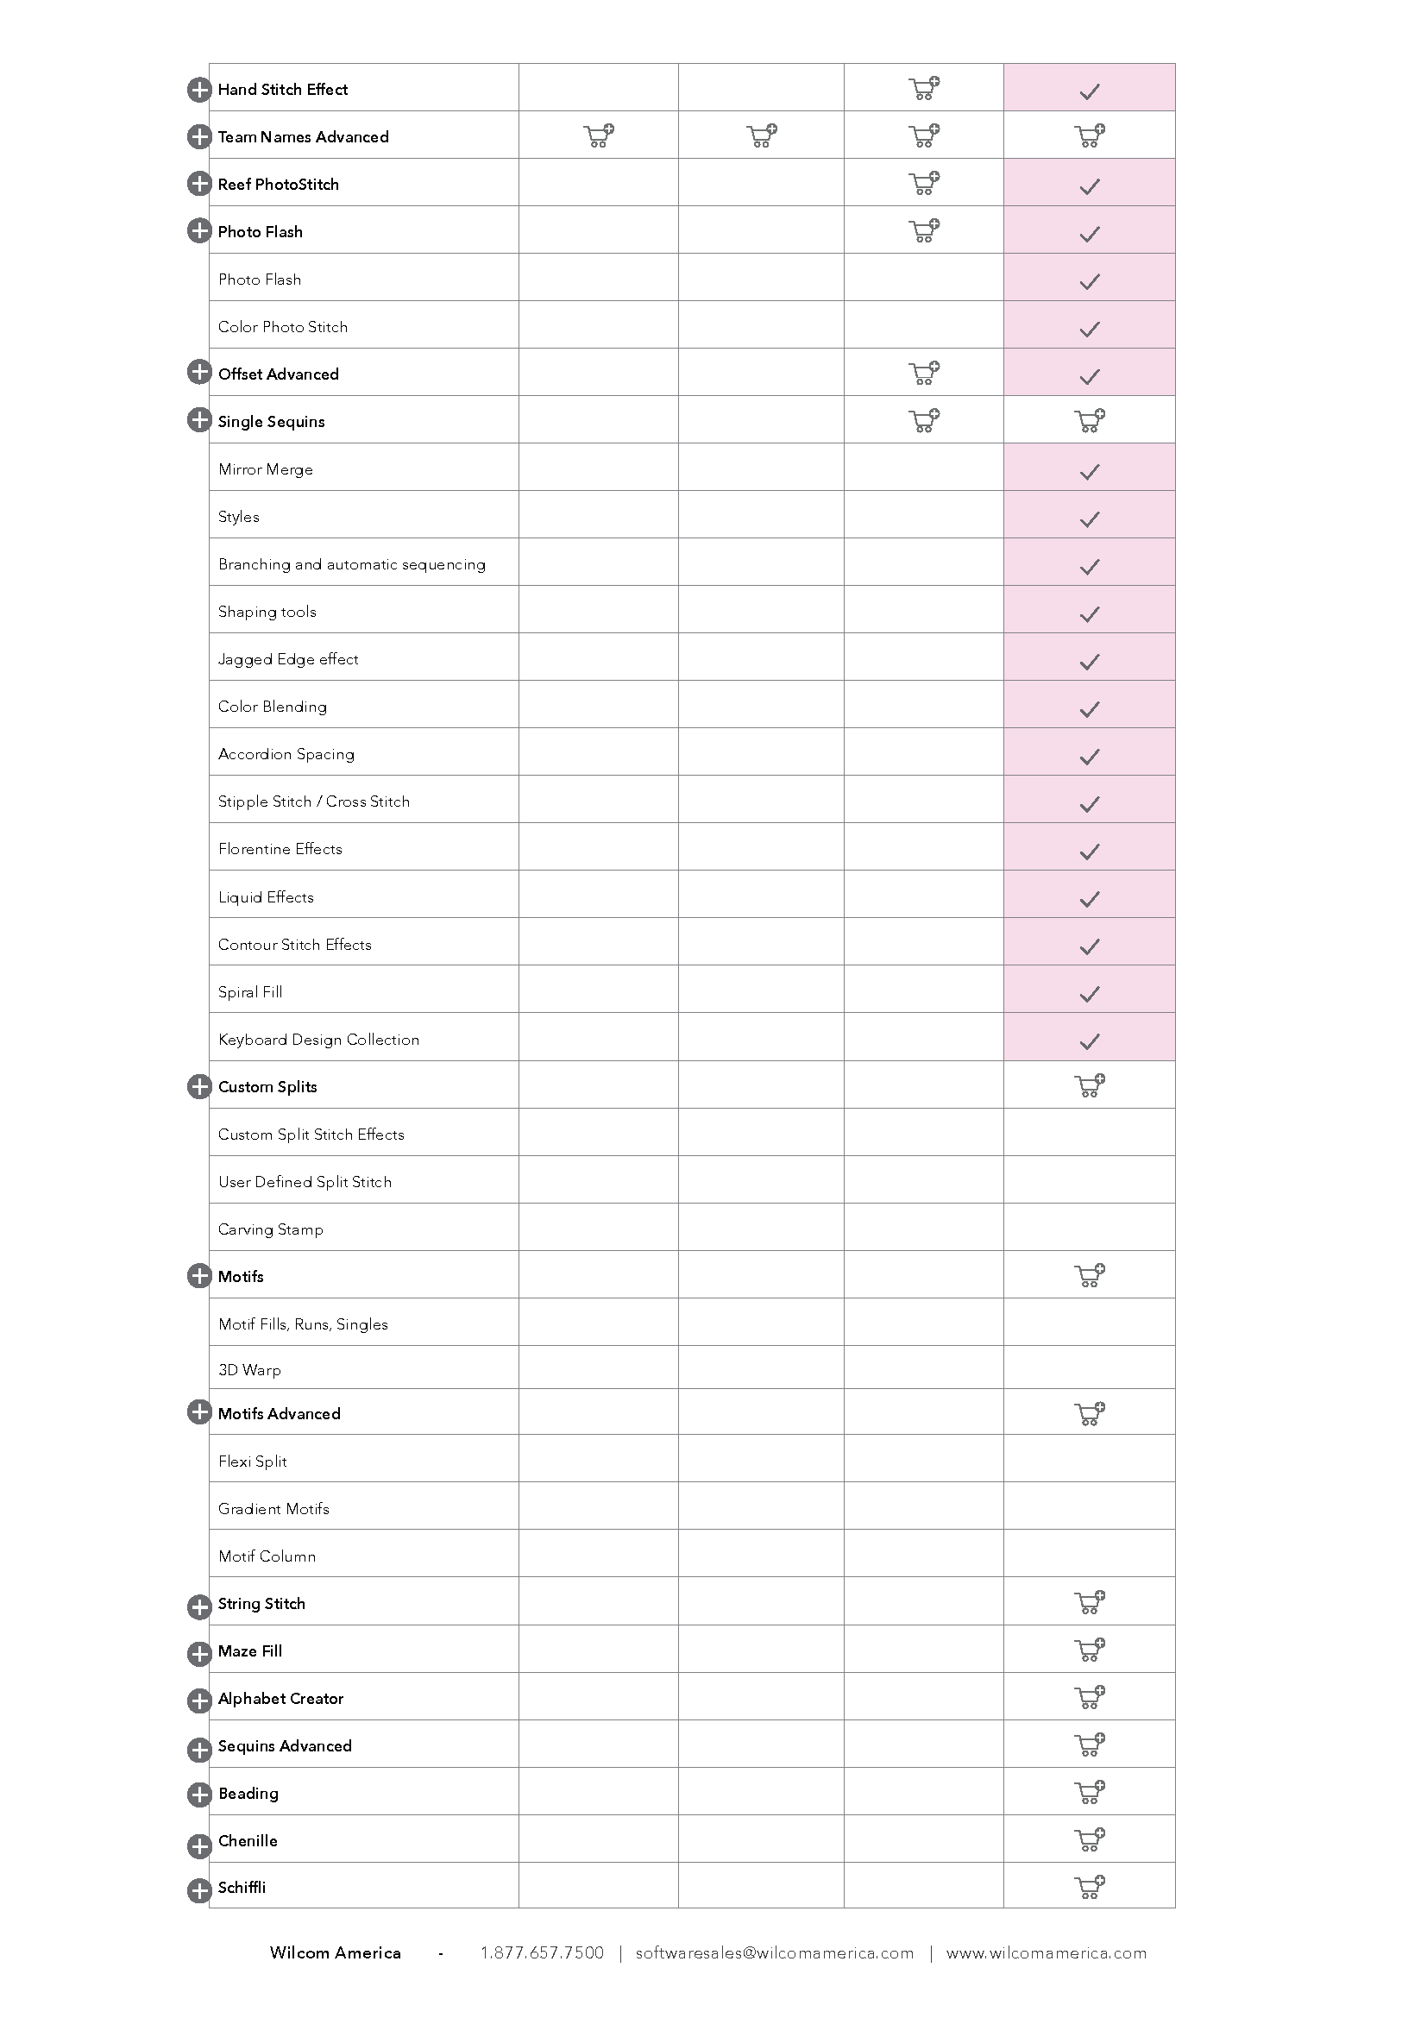The height and width of the screenshot is (2018, 1427).
Task: Click the pink cell in Keyboard Design Collection row
Action: click(1090, 1038)
